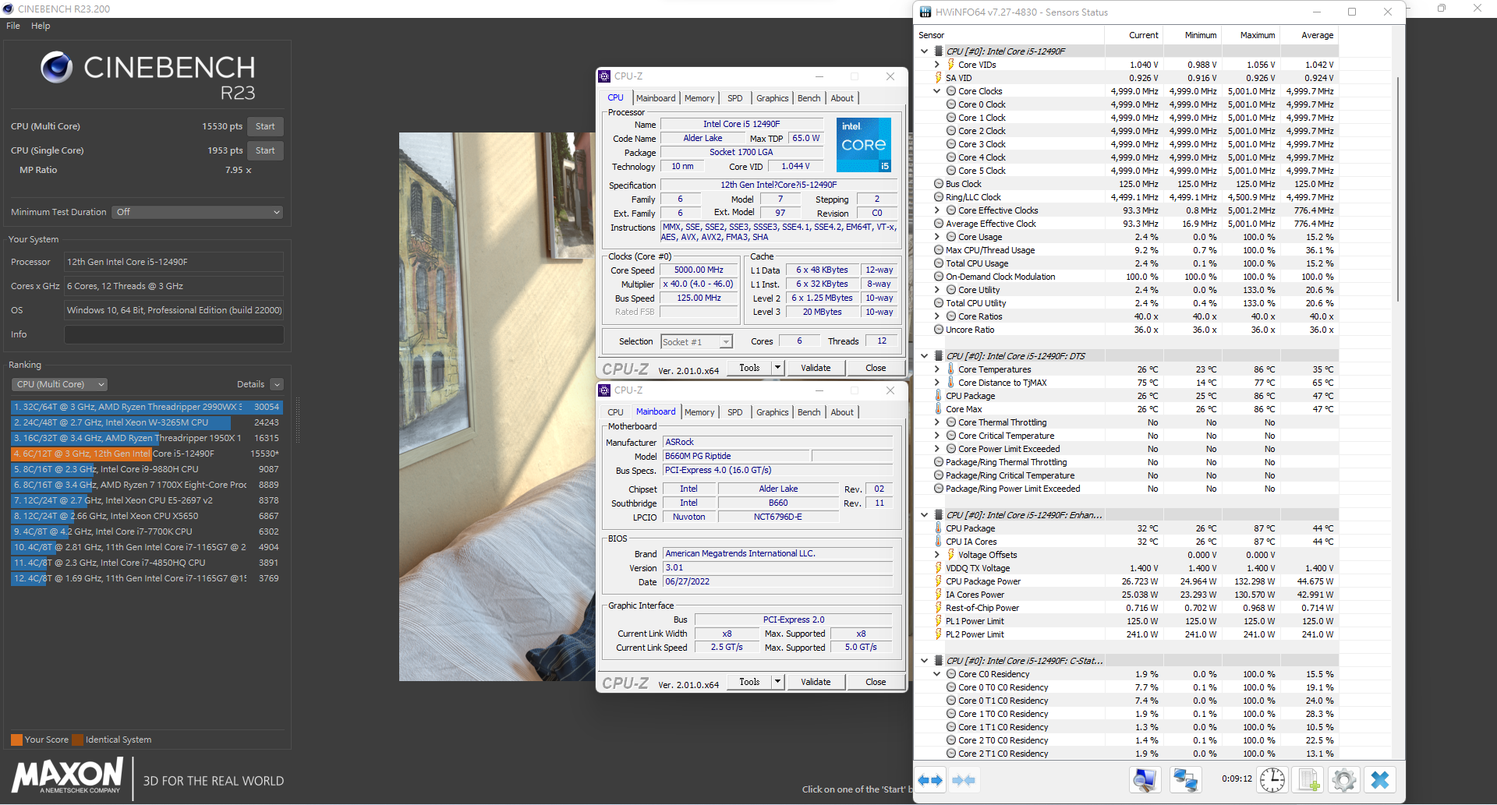Click the Info input field in Cinebench
This screenshot has height=805, width=1497.
[x=174, y=334]
